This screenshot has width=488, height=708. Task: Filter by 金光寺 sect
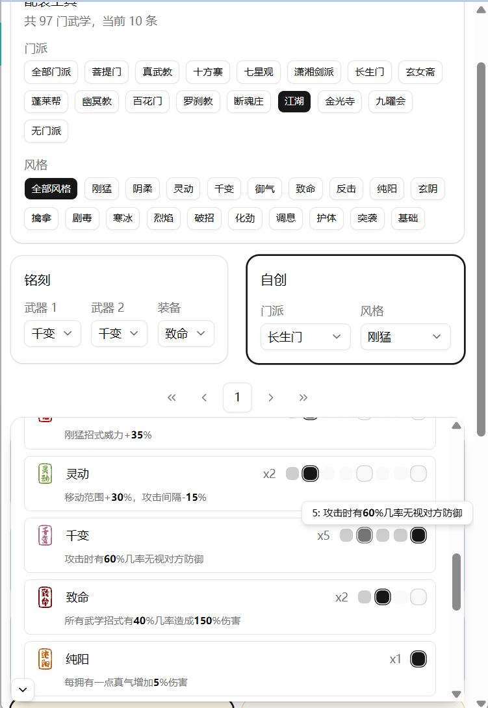tap(340, 101)
